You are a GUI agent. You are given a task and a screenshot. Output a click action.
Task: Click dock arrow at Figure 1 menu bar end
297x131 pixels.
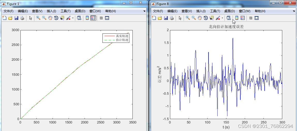click(144, 11)
